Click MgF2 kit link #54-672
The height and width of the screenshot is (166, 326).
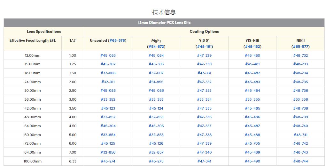pos(156,47)
